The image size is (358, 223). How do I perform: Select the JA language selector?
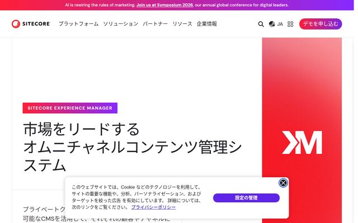pos(280,24)
